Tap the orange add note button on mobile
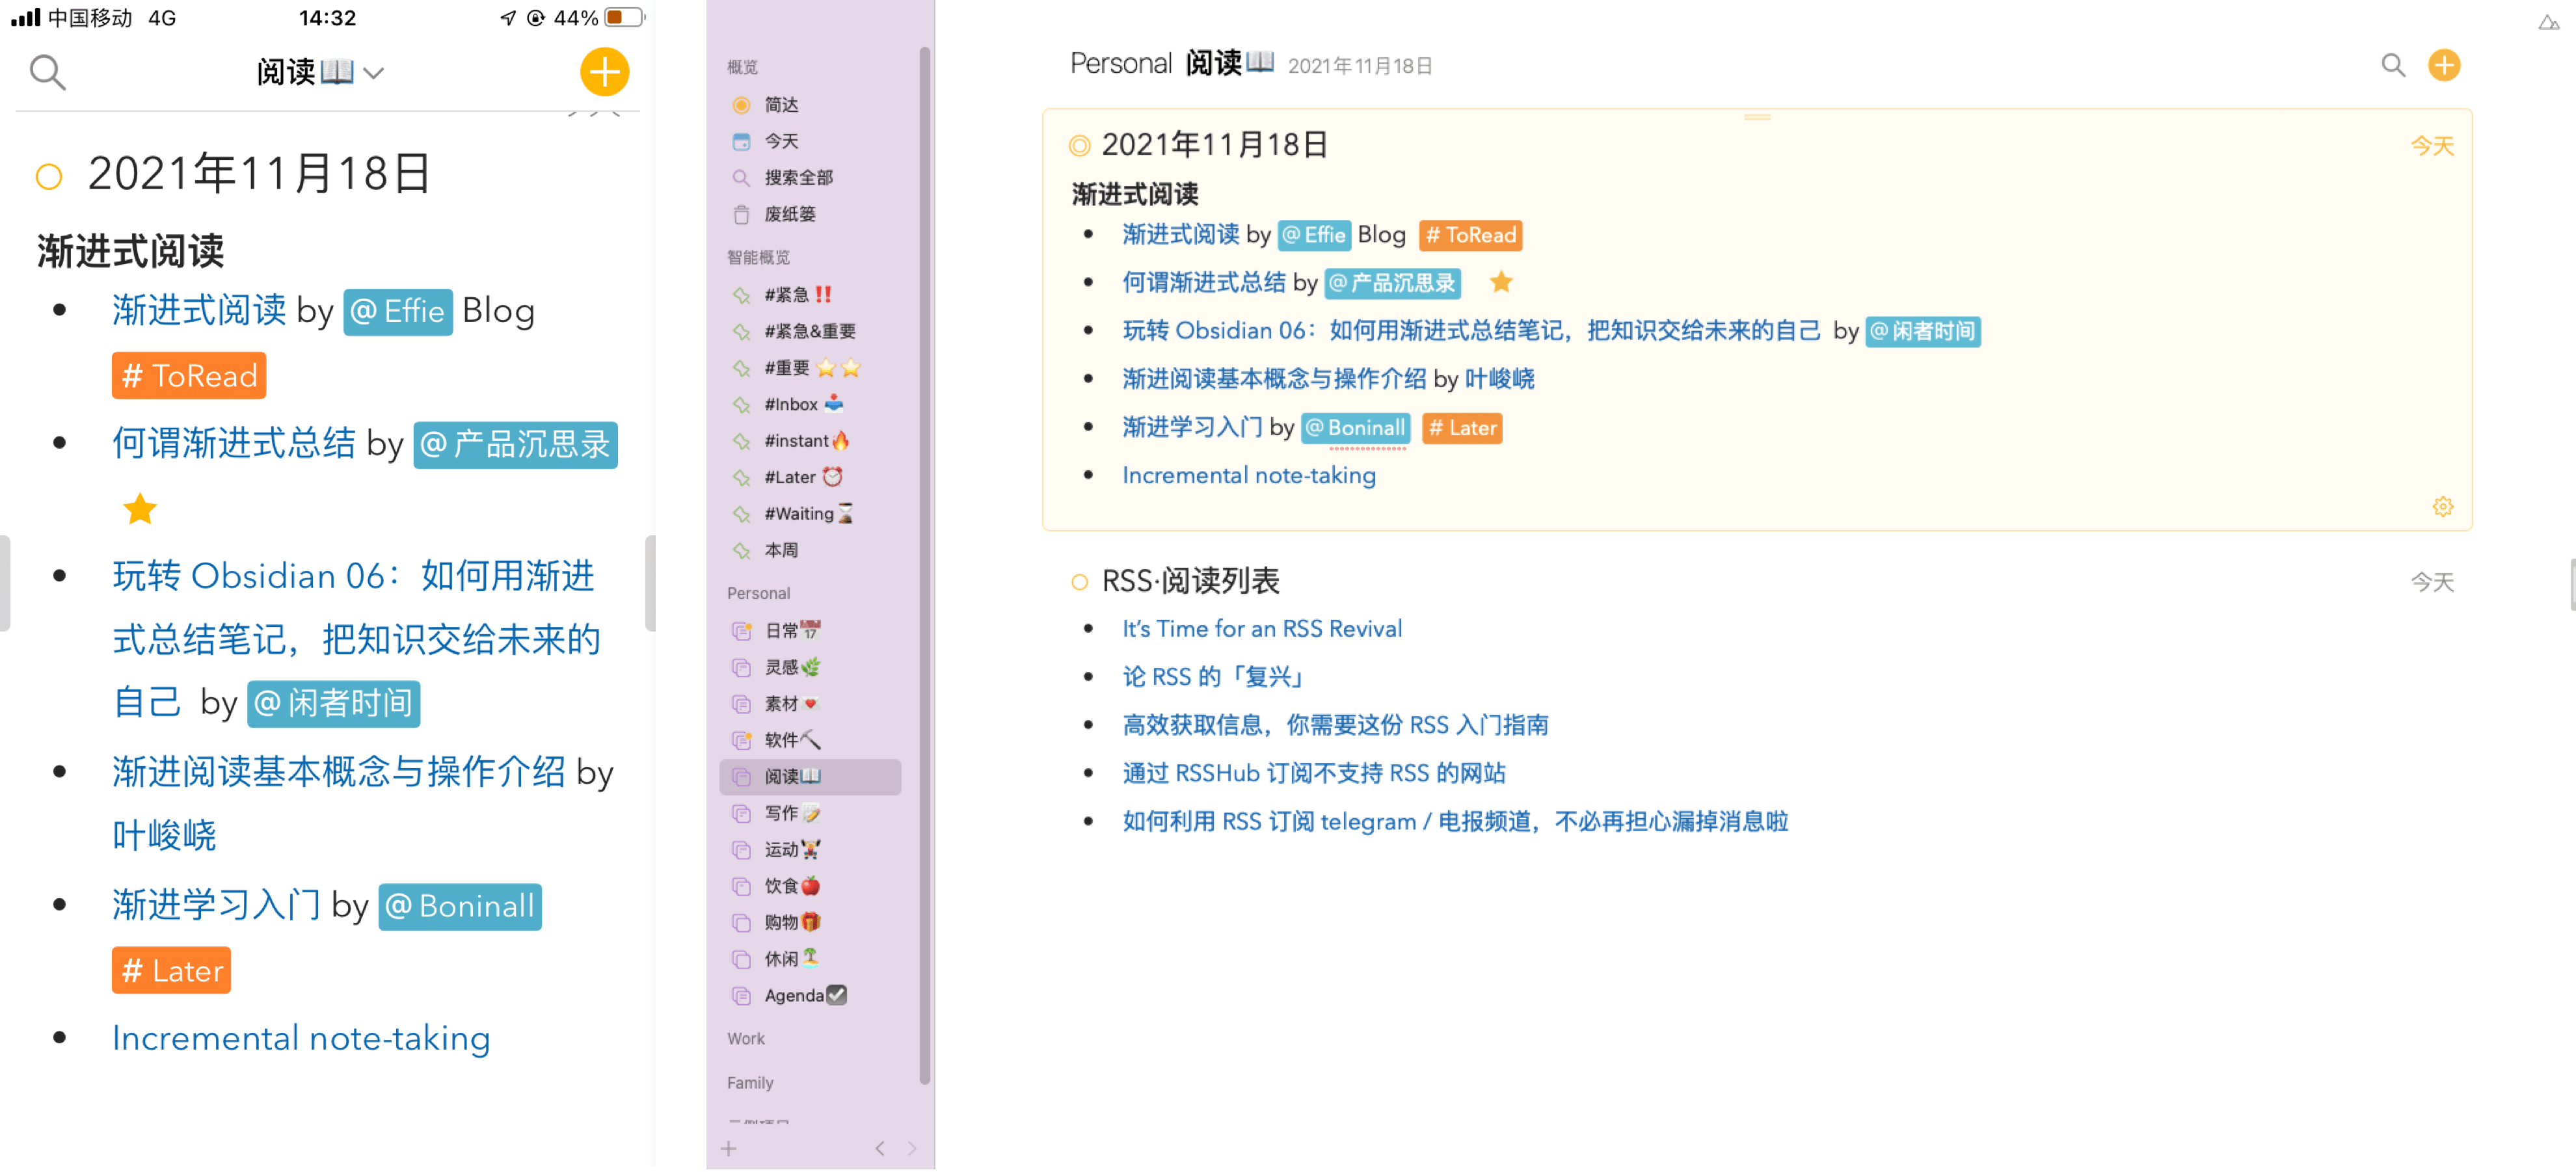The image size is (2576, 1172). 604,72
